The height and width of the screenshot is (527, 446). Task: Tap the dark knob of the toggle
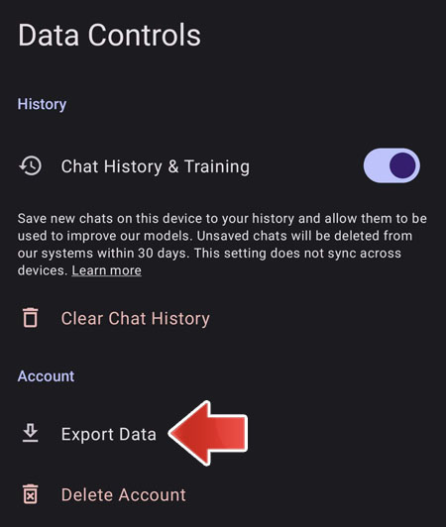[x=402, y=165]
